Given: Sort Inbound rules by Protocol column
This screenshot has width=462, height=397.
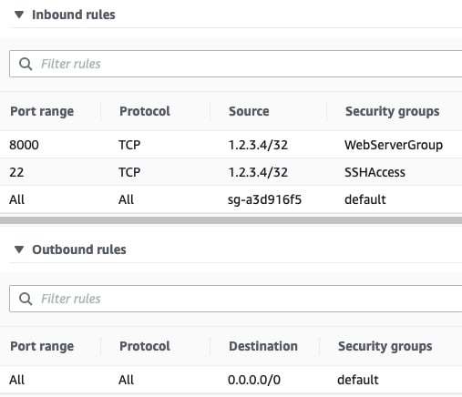Looking at the screenshot, I should pos(145,111).
